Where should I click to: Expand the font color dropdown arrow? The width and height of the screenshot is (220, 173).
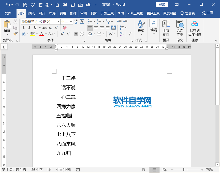pos(46,34)
